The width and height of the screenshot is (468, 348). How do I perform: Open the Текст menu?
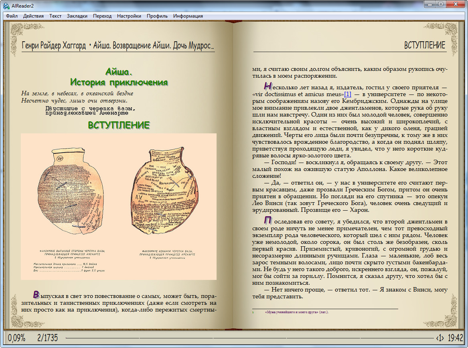55,16
